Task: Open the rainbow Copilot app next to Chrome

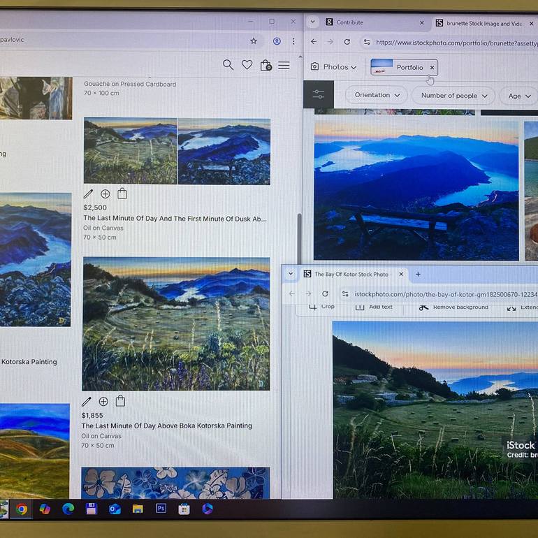Action: [x=45, y=509]
